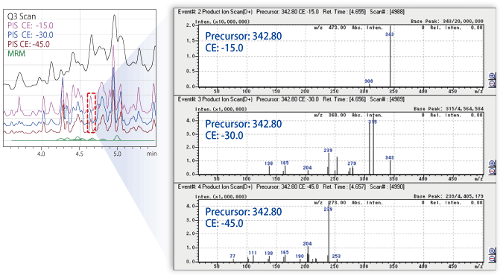Click the 138 peak label in the CE -30.0 spectrum

click(268, 163)
